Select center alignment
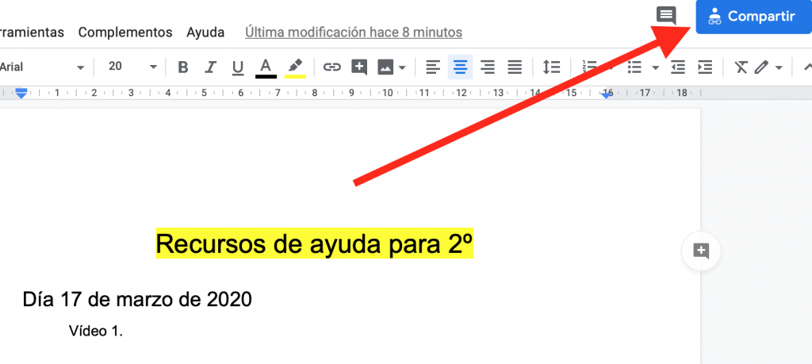This screenshot has height=364, width=812. tap(461, 67)
